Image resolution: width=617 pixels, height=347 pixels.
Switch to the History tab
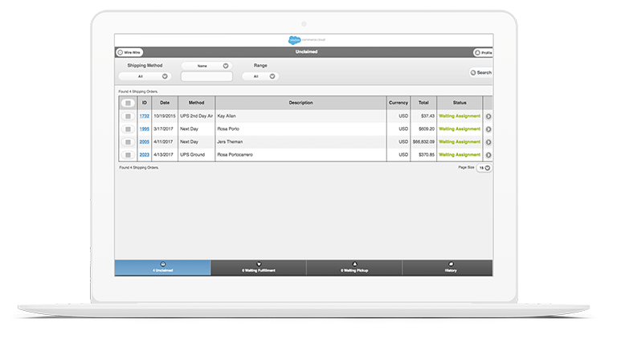[x=450, y=268]
